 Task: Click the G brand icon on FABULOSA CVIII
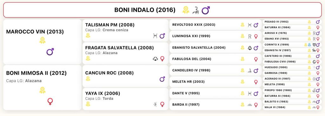[x=314, y=62]
